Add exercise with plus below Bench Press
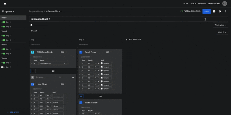Screen dimensions: 231x115 [x=81, y=97]
